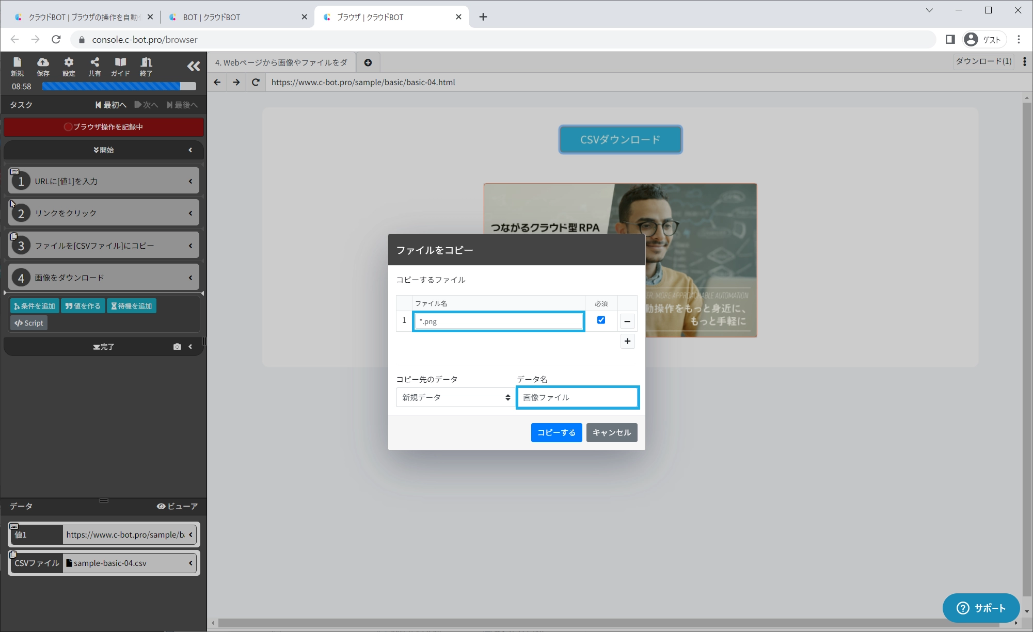Open the コピー先のデータ 新規データ dropdown
The image size is (1033, 632).
click(455, 397)
